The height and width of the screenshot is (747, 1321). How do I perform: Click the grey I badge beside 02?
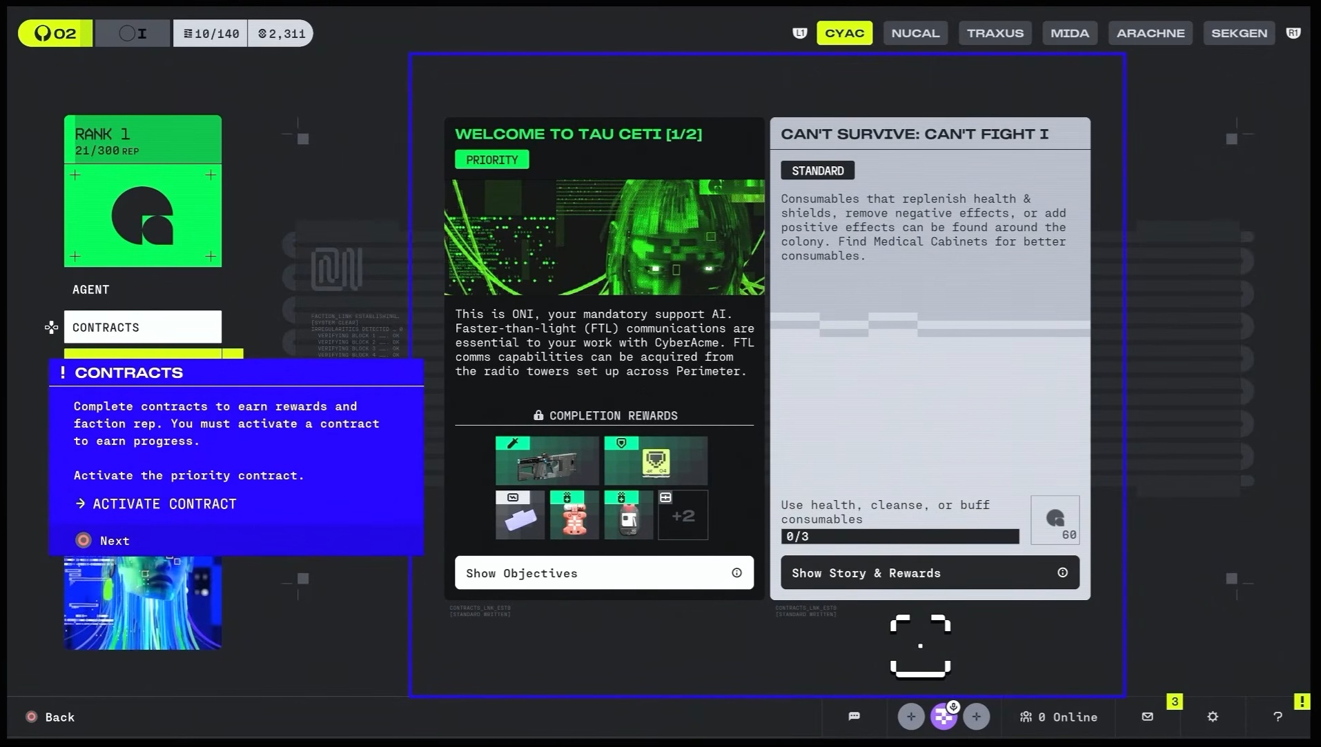[x=133, y=33]
